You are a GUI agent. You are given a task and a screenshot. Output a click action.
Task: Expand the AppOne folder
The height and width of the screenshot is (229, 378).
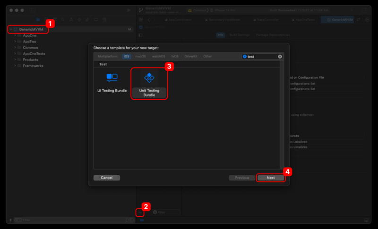(15, 35)
